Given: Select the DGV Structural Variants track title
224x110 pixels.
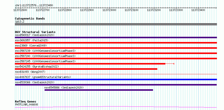Looking at the screenshot, I should (x=35, y=32).
